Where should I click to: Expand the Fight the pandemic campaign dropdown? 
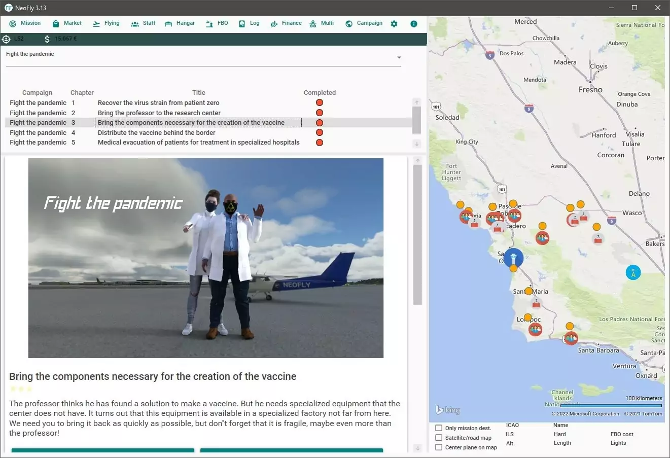[x=399, y=57]
